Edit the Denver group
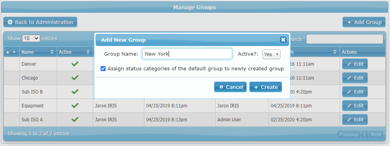 pos(355,64)
